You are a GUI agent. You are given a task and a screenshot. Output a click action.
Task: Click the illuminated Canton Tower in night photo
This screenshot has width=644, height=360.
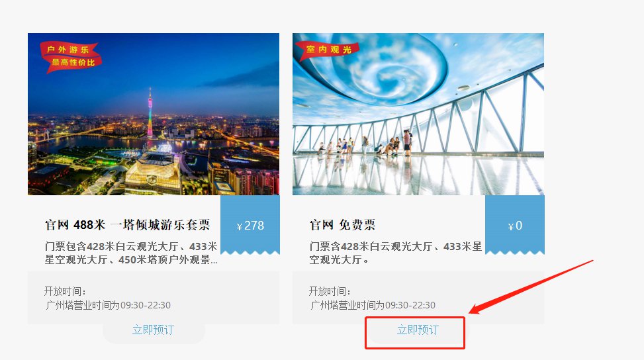150,113
